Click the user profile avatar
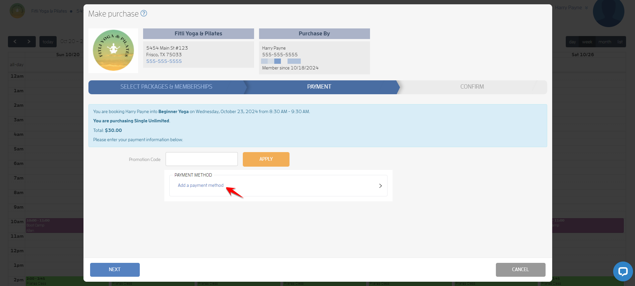Screen dimensions: 635x286 [x=609, y=12]
